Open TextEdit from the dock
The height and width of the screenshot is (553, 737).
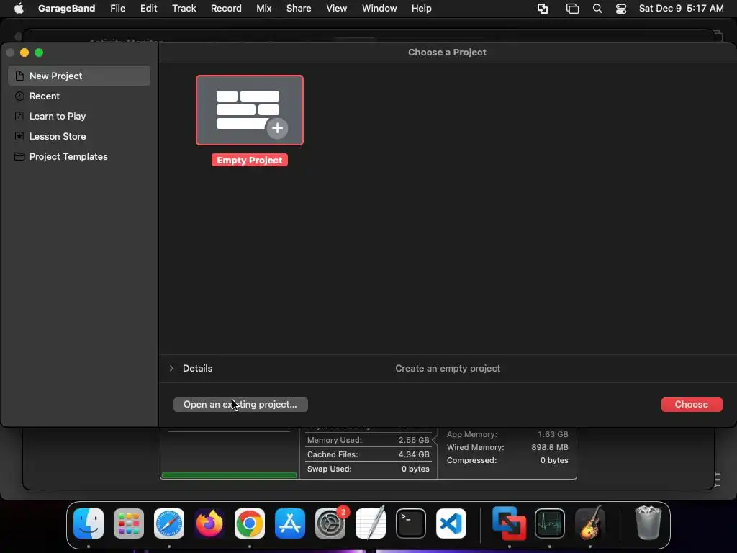click(371, 523)
